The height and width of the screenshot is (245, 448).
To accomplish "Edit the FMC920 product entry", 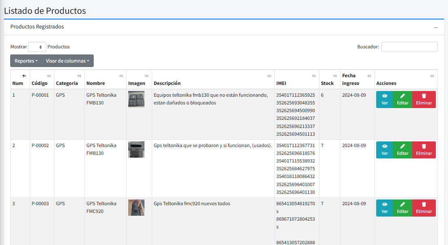I will pyautogui.click(x=402, y=208).
